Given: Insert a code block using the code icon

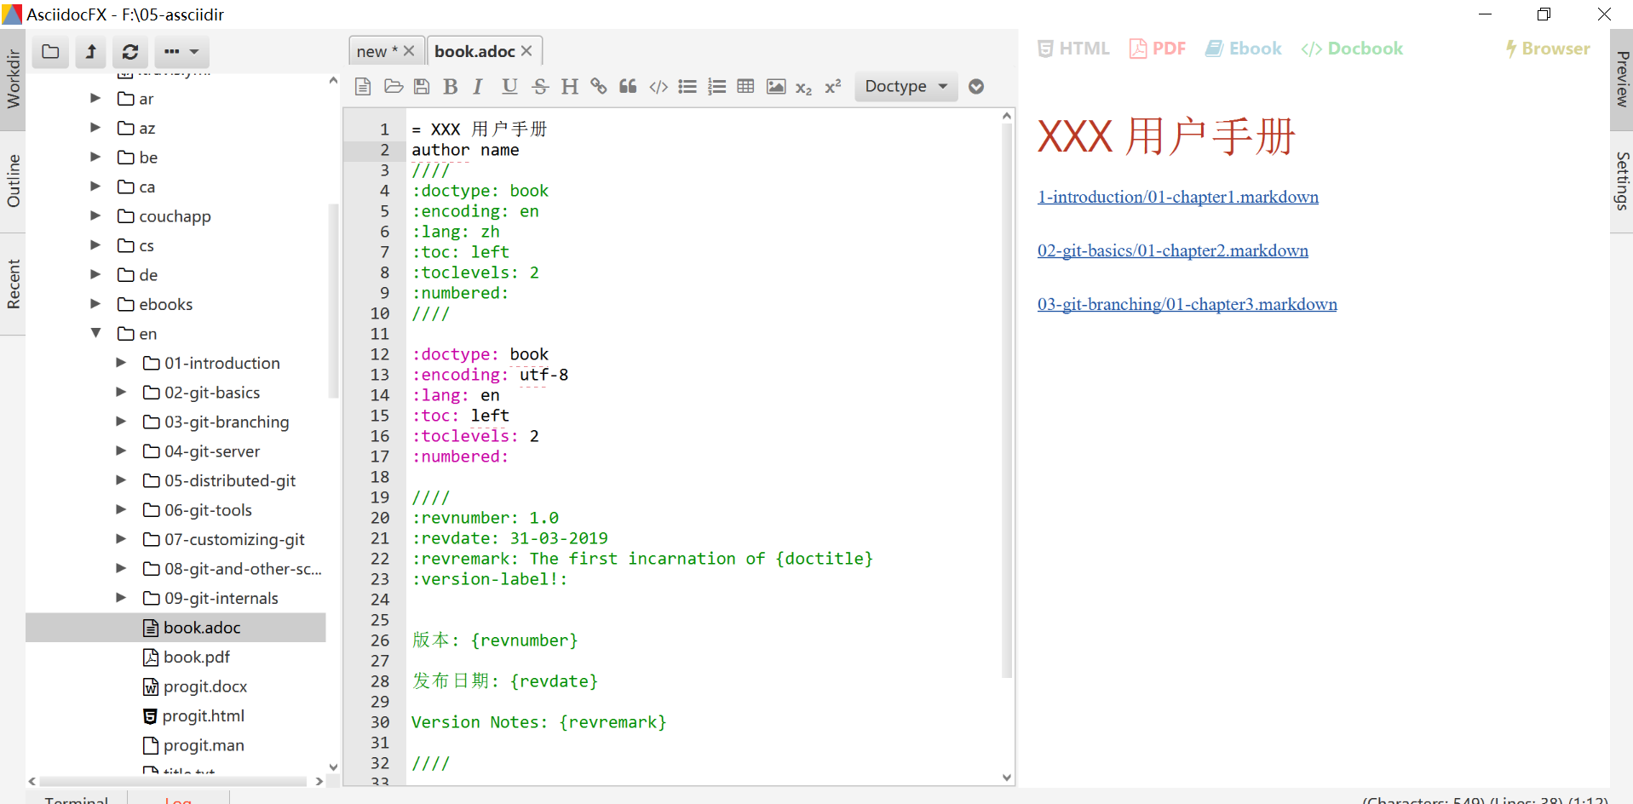Looking at the screenshot, I should click(x=658, y=86).
